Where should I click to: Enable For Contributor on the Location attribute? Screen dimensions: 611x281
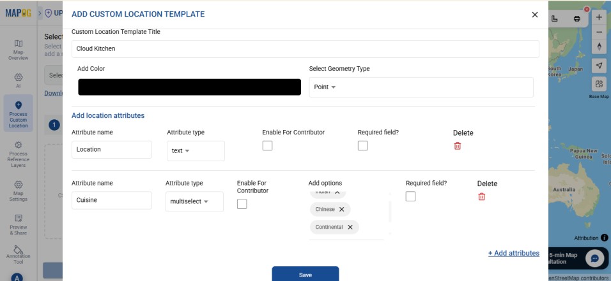tap(267, 146)
